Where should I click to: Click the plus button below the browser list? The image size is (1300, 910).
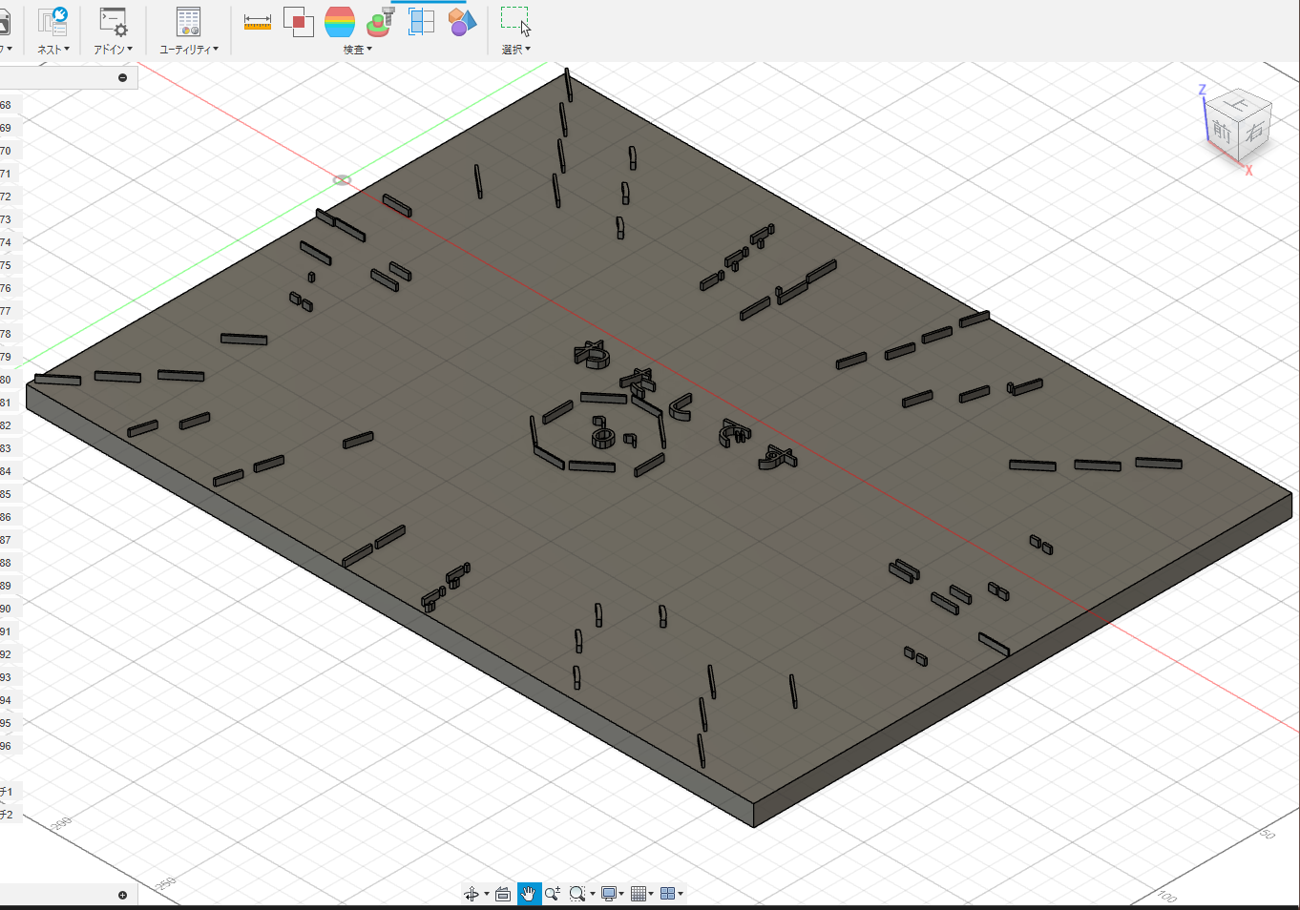[122, 894]
